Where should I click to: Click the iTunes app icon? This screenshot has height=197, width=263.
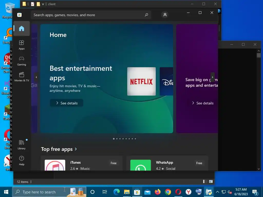click(x=55, y=165)
